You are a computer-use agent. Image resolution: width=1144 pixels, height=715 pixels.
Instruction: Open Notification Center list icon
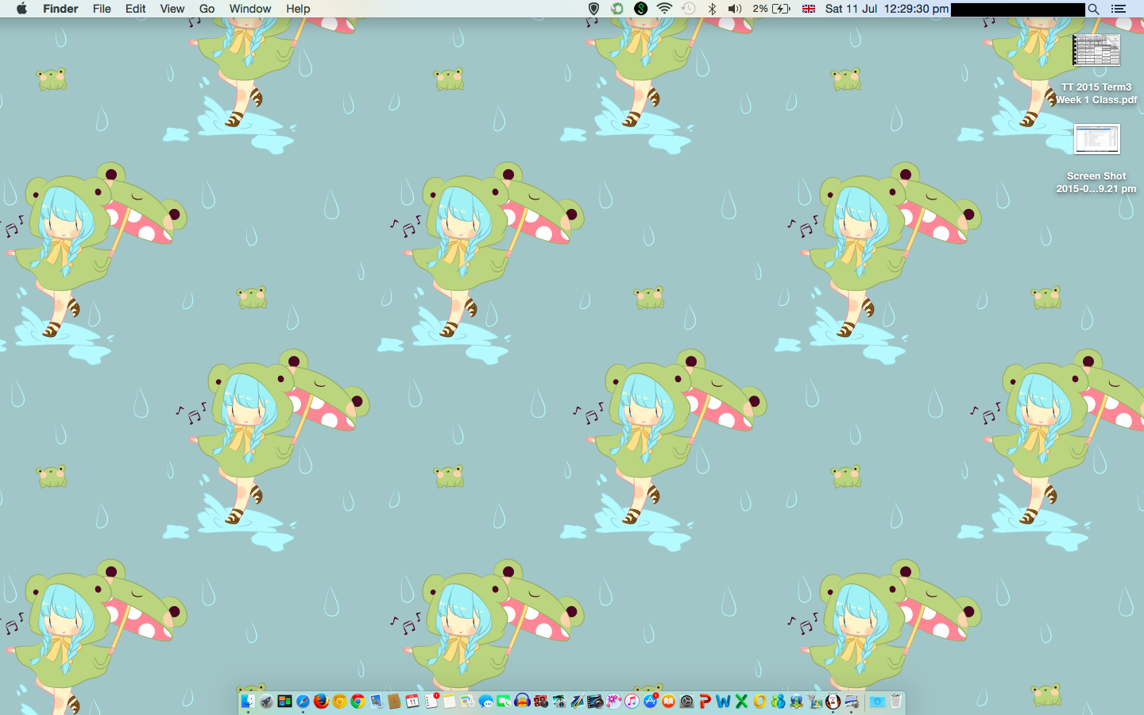tap(1119, 9)
